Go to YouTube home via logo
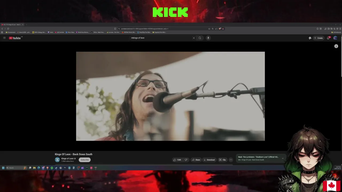Screen dimensions: 342x192 pyautogui.click(x=15, y=38)
